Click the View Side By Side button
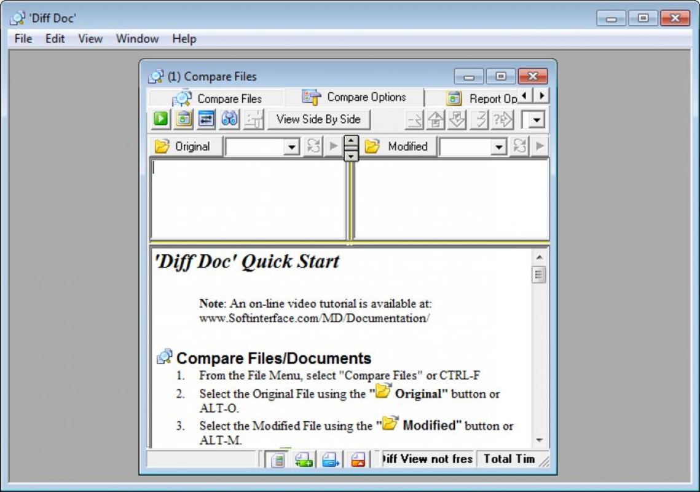700x492 pixels. [318, 119]
